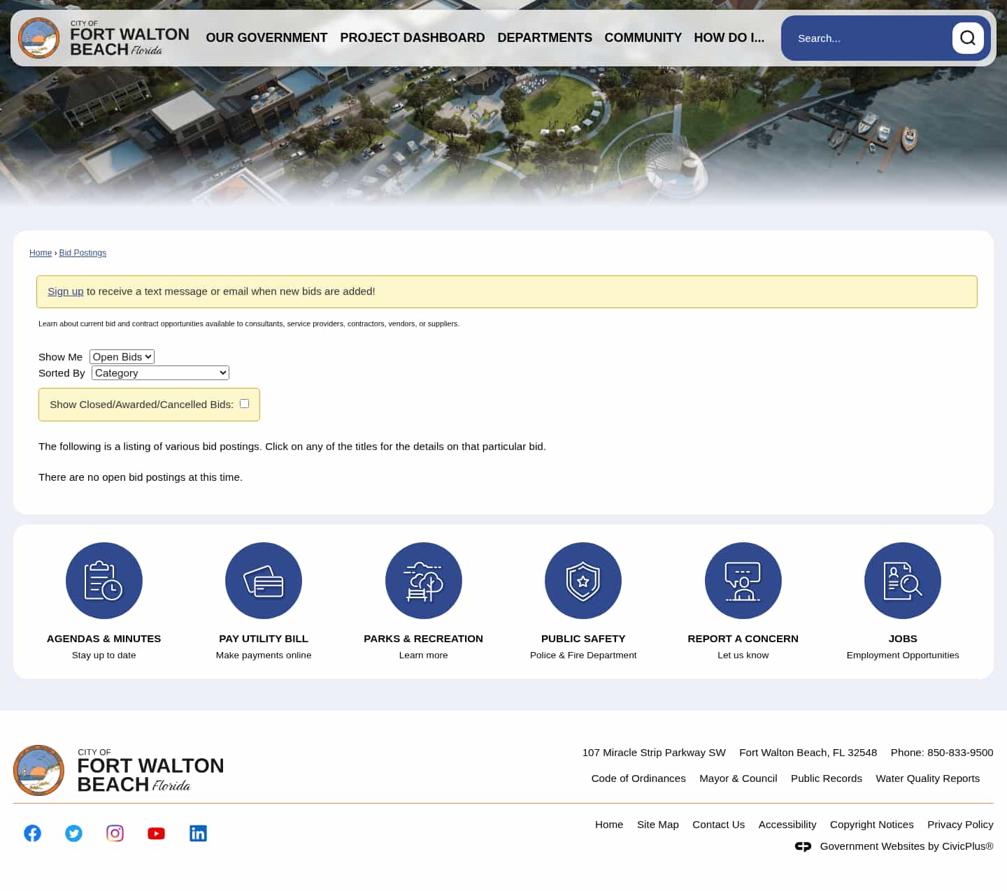The height and width of the screenshot is (891, 1007).
Task: Click the Government Websites by CivicPlus link
Action: coord(906,846)
